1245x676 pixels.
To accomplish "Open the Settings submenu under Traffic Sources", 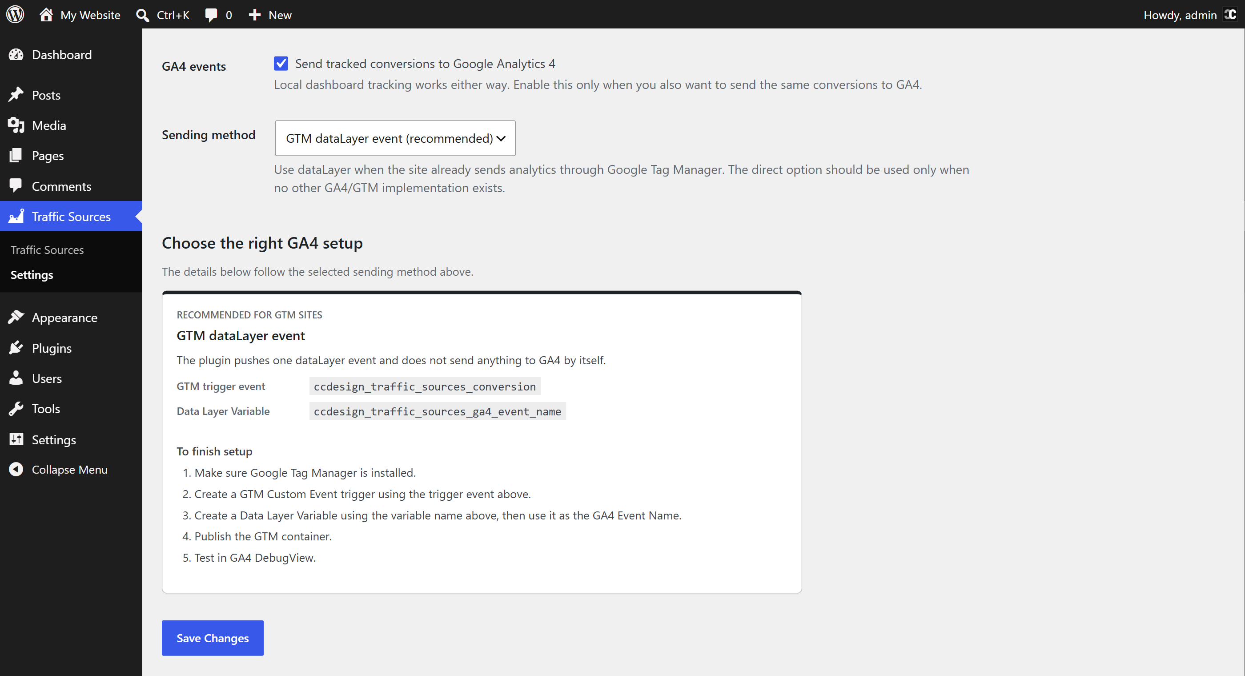I will pos(32,275).
